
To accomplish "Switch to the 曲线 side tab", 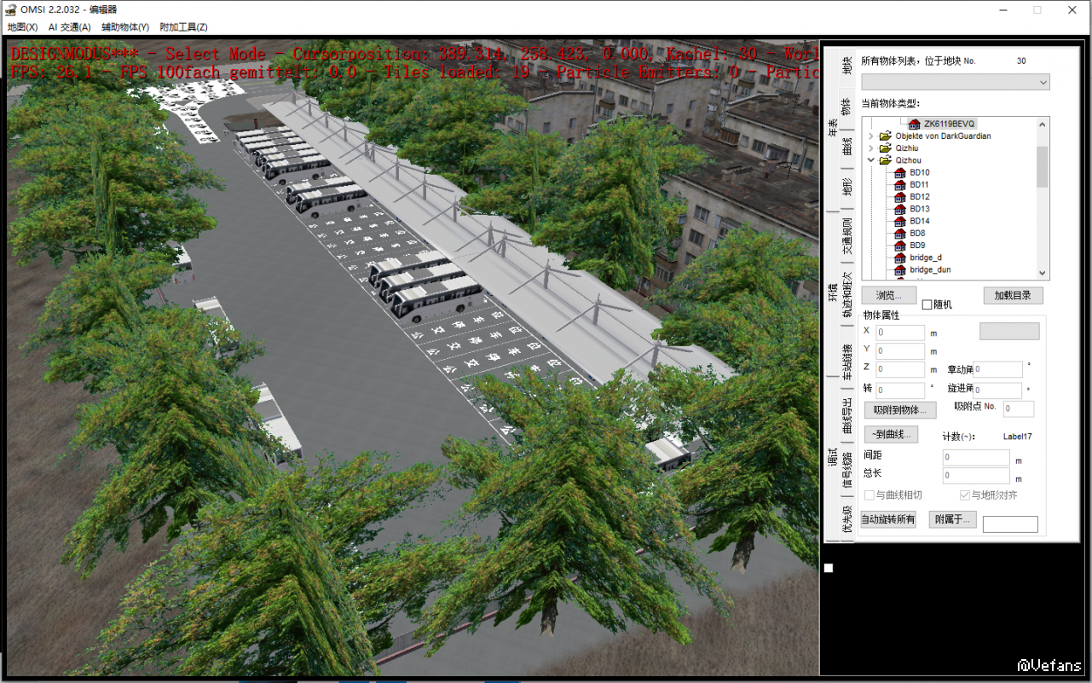I will (846, 146).
